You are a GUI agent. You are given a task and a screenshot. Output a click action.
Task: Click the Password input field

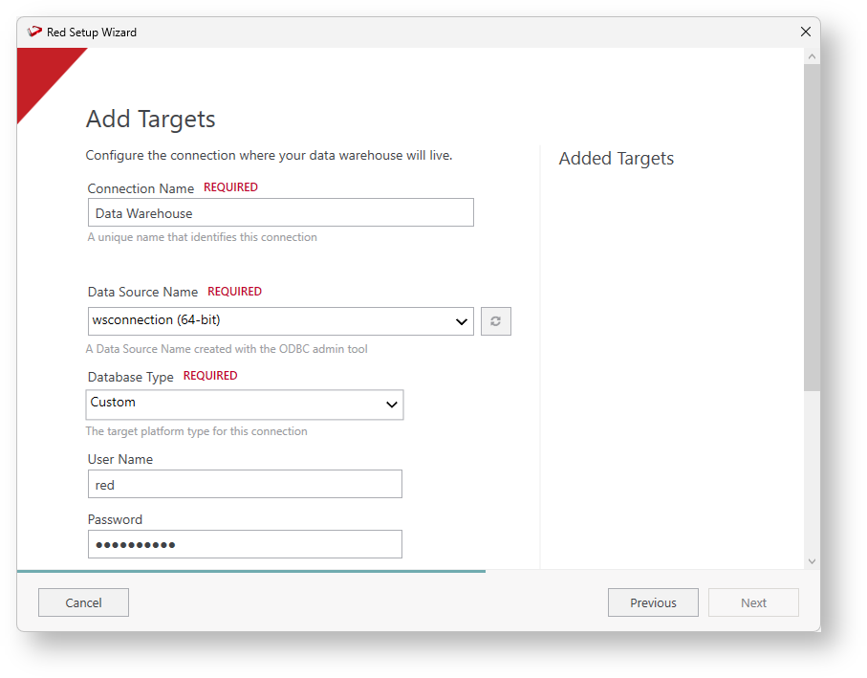pos(245,544)
